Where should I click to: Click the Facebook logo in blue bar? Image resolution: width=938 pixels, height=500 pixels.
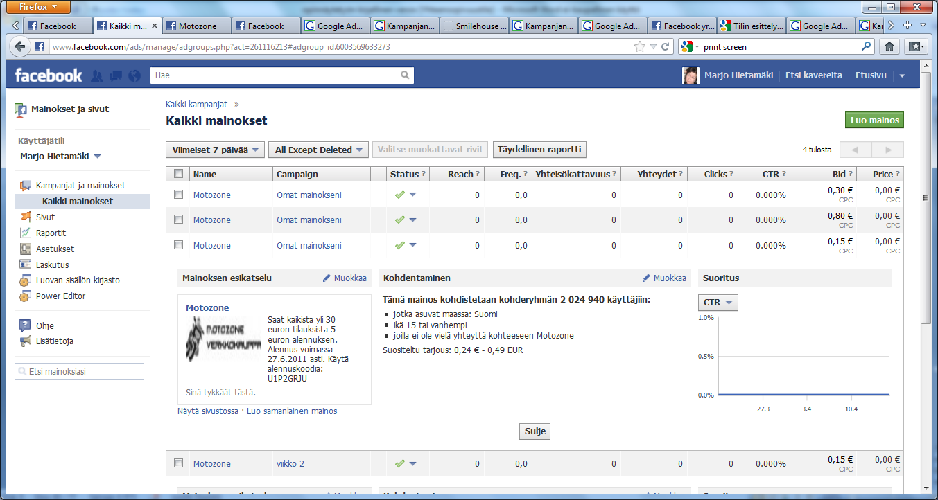pos(49,75)
